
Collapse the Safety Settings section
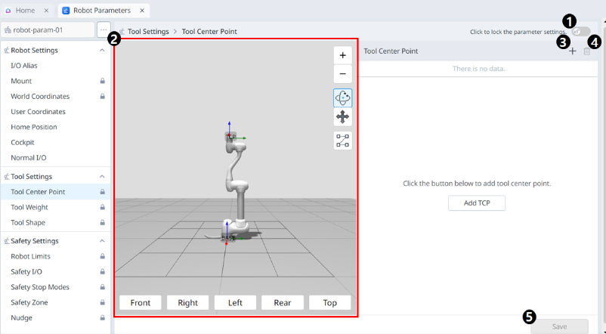click(x=102, y=241)
